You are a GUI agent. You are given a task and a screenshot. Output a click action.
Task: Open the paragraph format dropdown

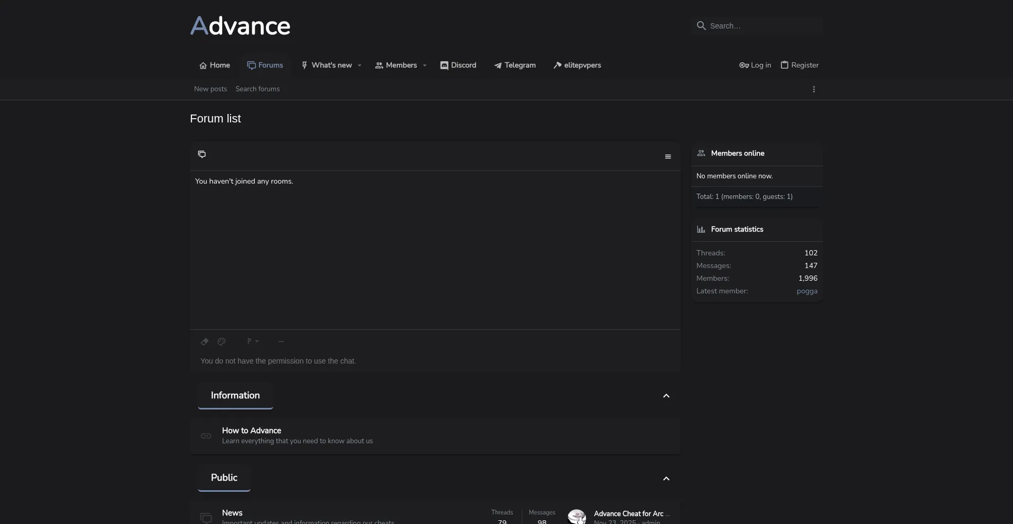[253, 341]
